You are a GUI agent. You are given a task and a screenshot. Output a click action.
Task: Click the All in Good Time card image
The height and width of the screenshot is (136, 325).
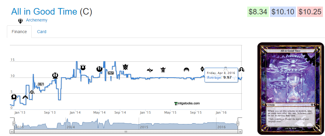pos(290,89)
